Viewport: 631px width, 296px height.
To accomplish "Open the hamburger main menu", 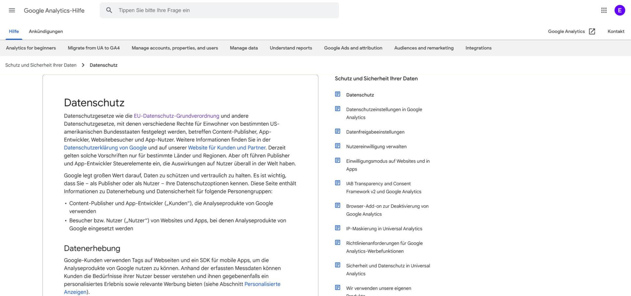I will pyautogui.click(x=12, y=10).
